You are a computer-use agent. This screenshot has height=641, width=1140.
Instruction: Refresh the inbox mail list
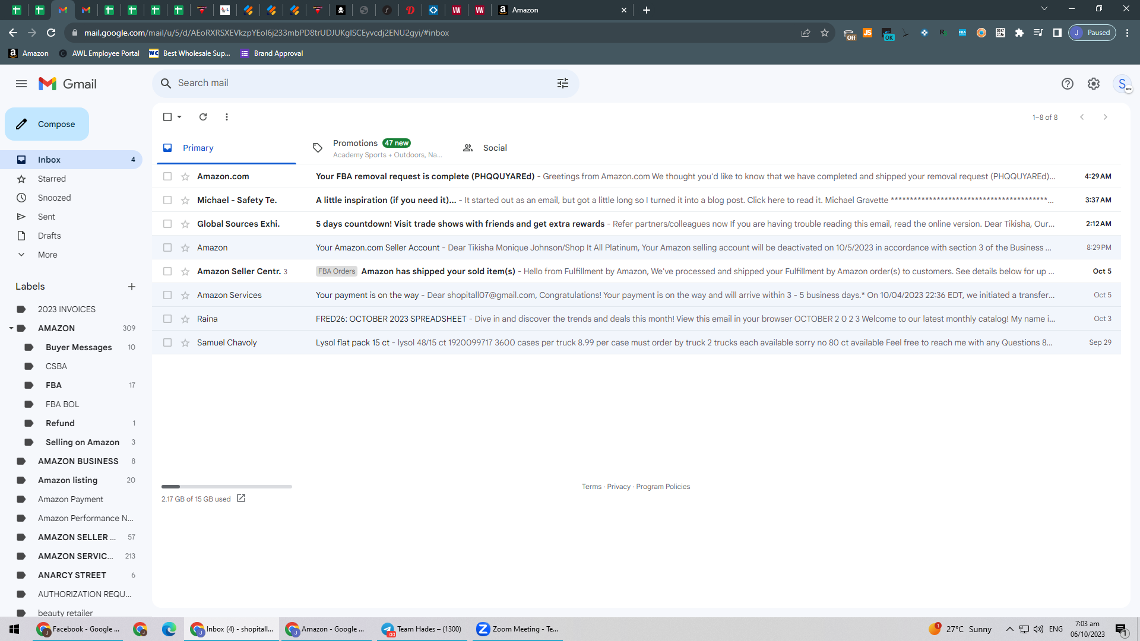(203, 117)
